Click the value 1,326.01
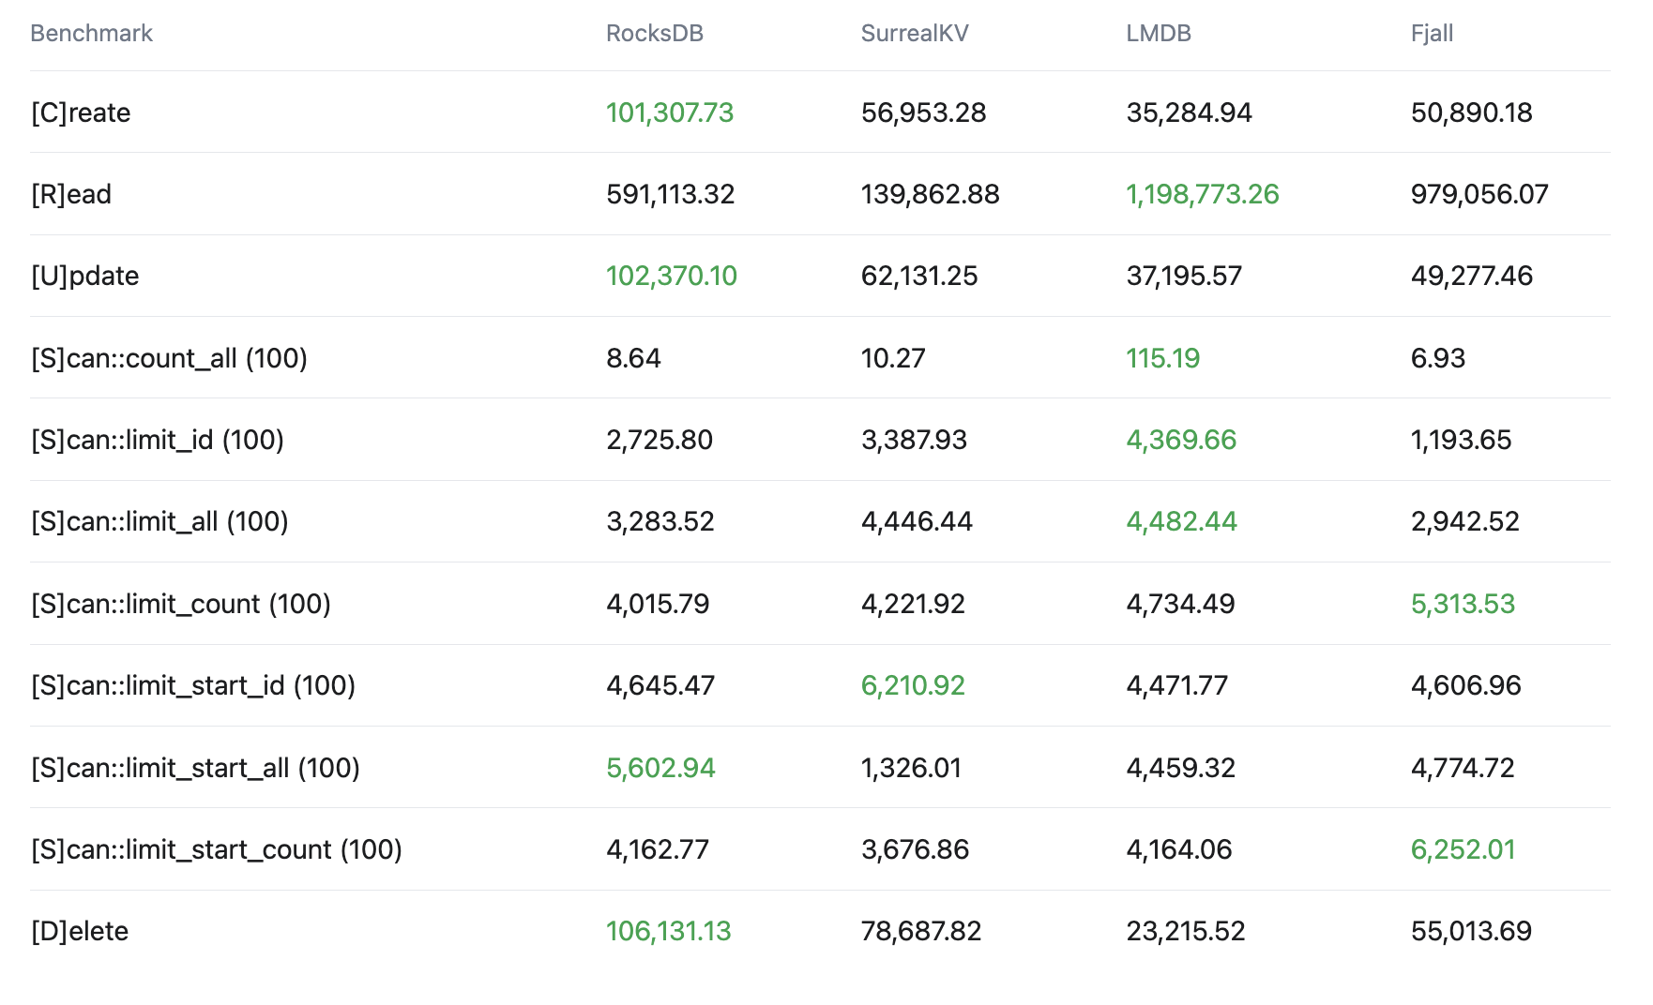 pyautogui.click(x=911, y=768)
